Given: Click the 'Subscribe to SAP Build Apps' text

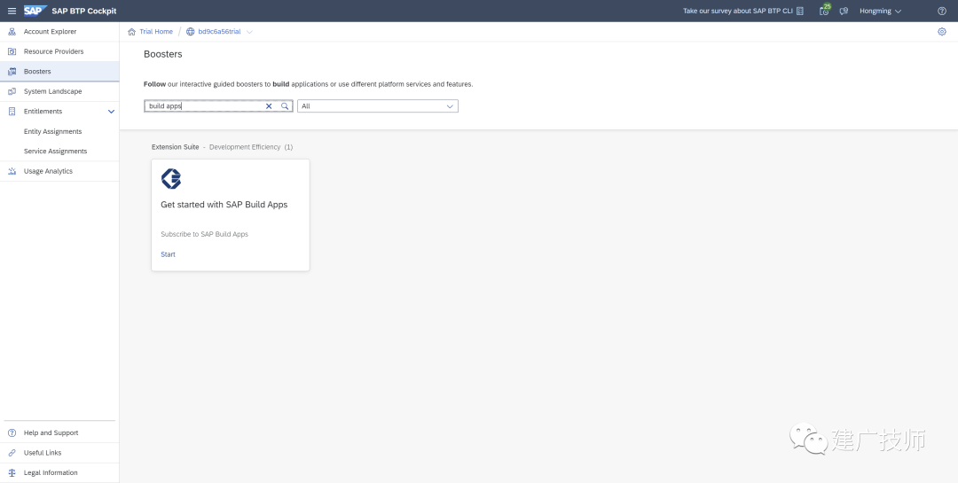Looking at the screenshot, I should (205, 235).
